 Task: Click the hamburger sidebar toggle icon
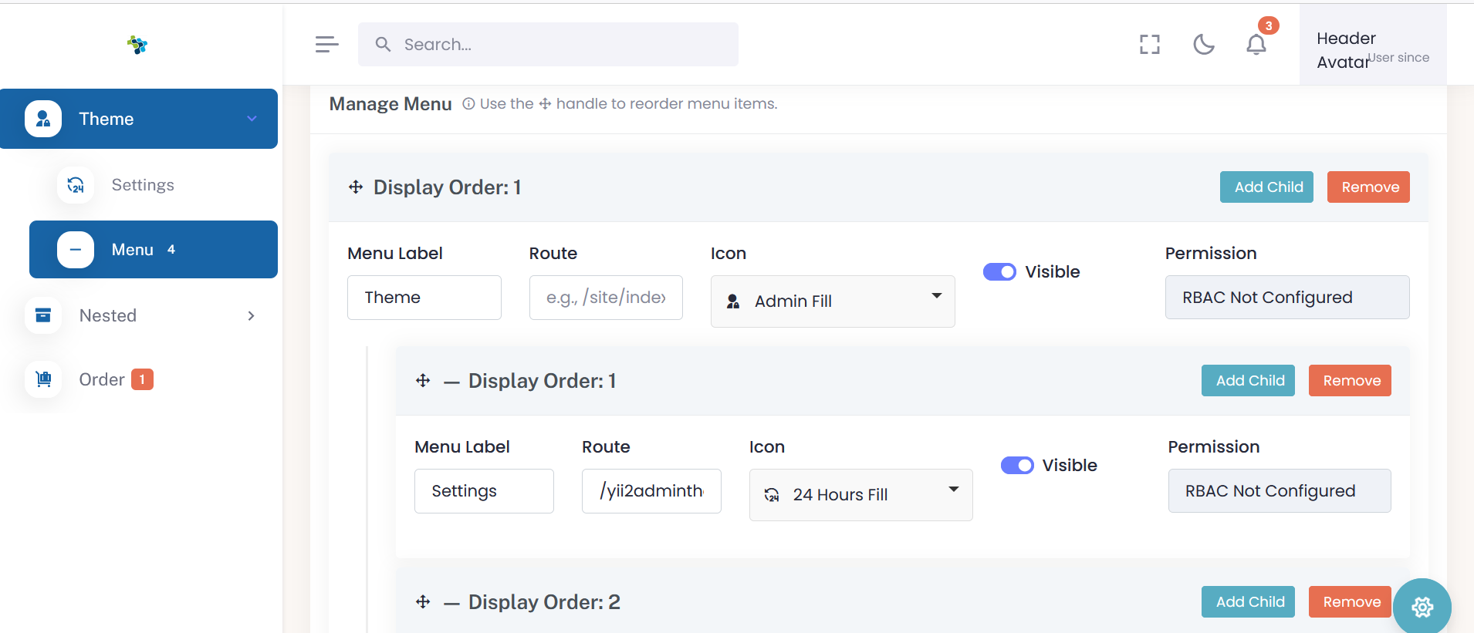point(326,45)
